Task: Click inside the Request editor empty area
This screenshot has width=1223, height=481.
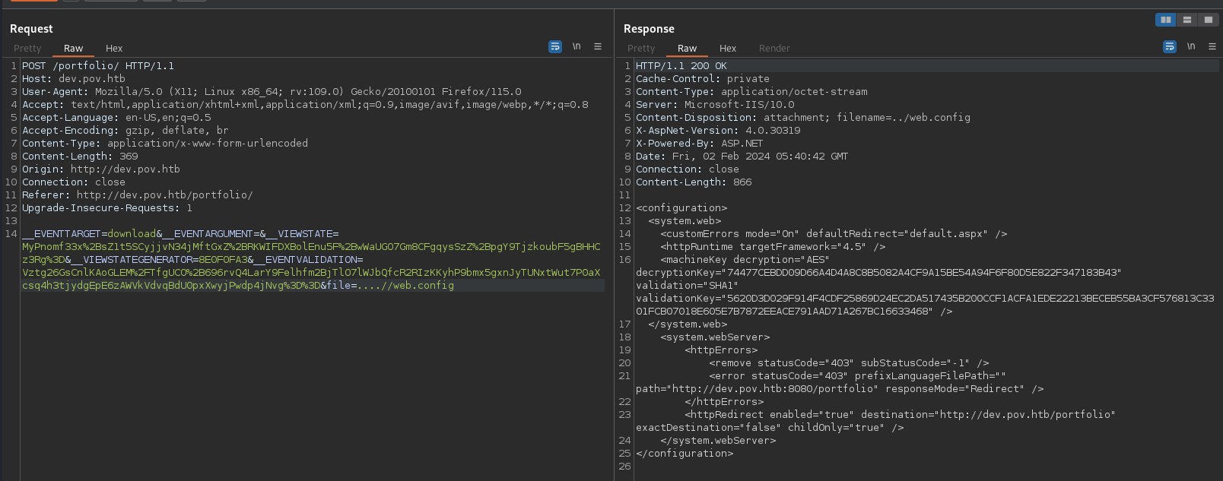Action: tap(312, 388)
